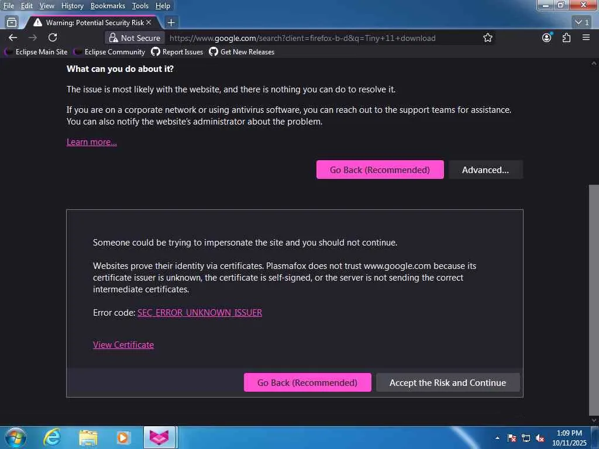This screenshot has height=449, width=599.
Task: Launch Internet Explorer from the taskbar
Action: coord(52,437)
